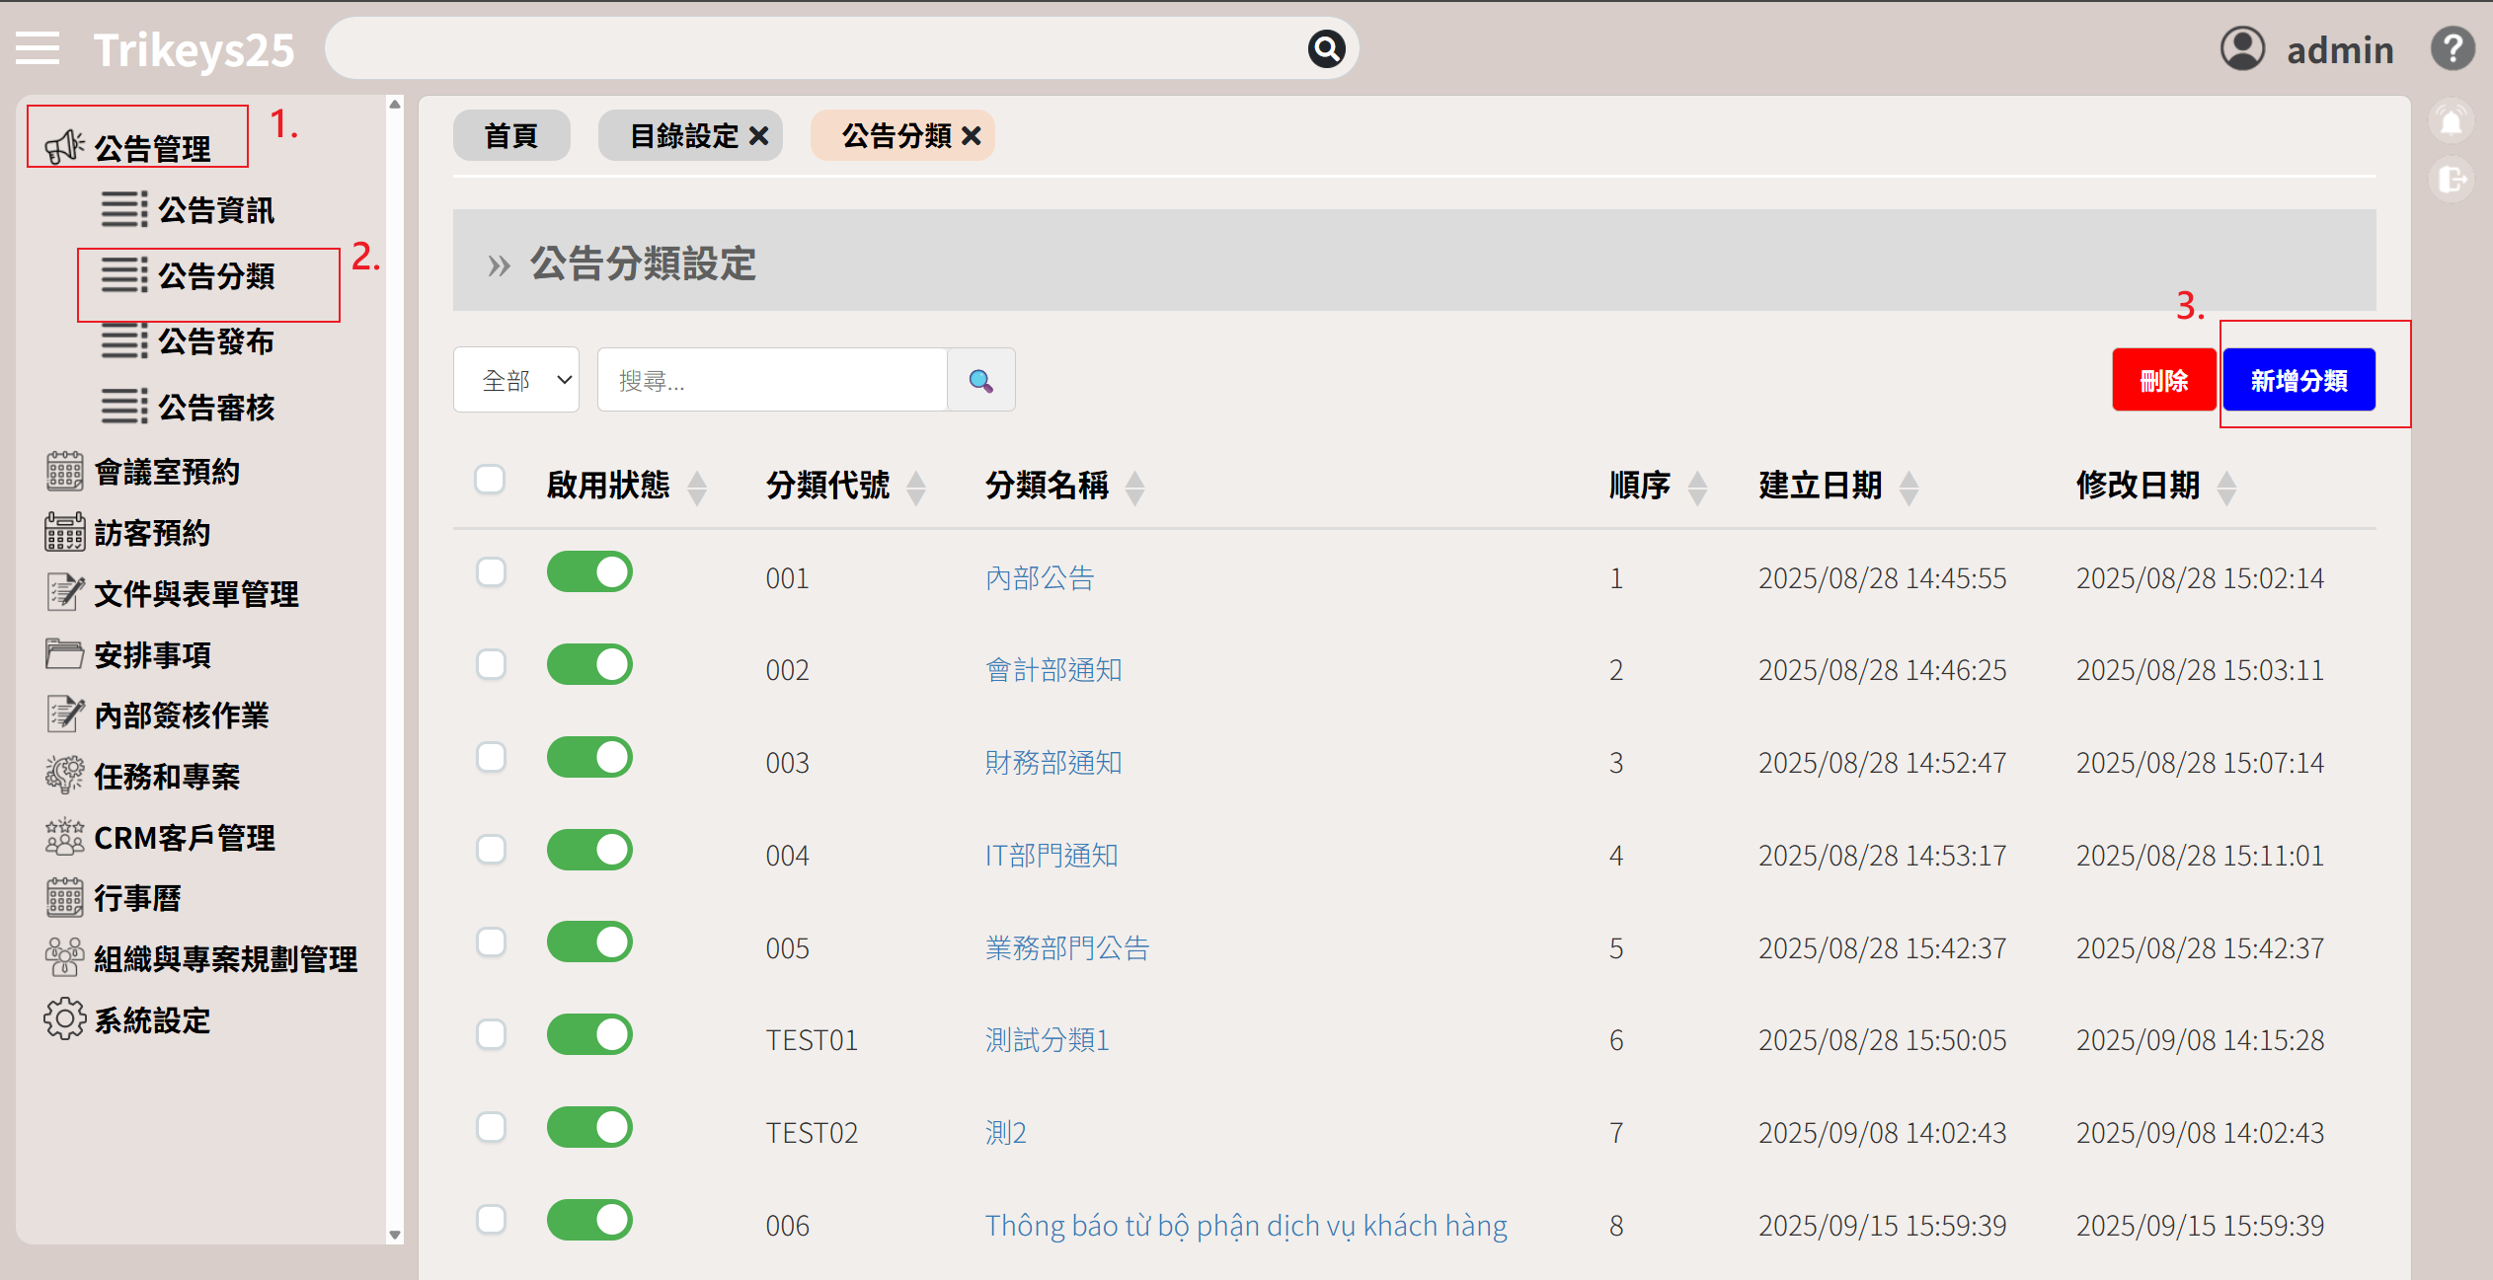This screenshot has width=2493, height=1280.
Task: Sort by 建立日期 column arrows
Action: point(1909,487)
